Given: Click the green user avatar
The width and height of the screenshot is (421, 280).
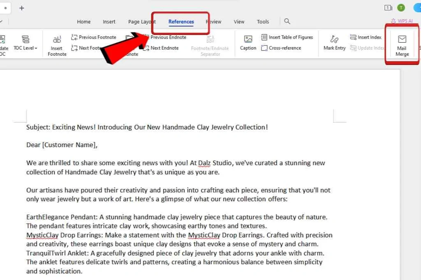Looking at the screenshot, I should click(401, 8).
